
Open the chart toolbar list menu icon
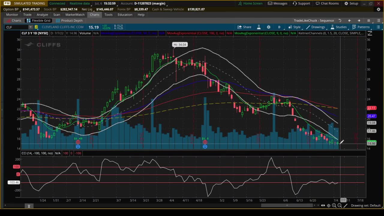point(378,27)
